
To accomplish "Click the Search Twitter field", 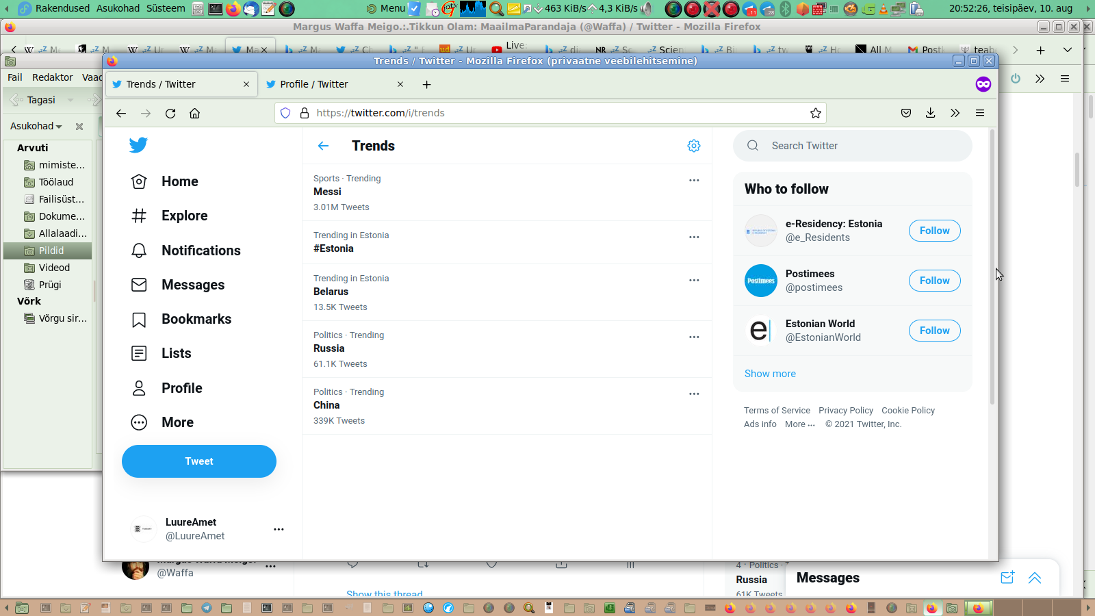I will point(853,146).
